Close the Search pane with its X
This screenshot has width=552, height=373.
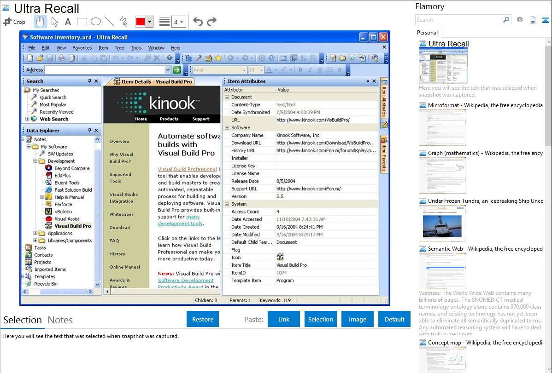(x=96, y=81)
